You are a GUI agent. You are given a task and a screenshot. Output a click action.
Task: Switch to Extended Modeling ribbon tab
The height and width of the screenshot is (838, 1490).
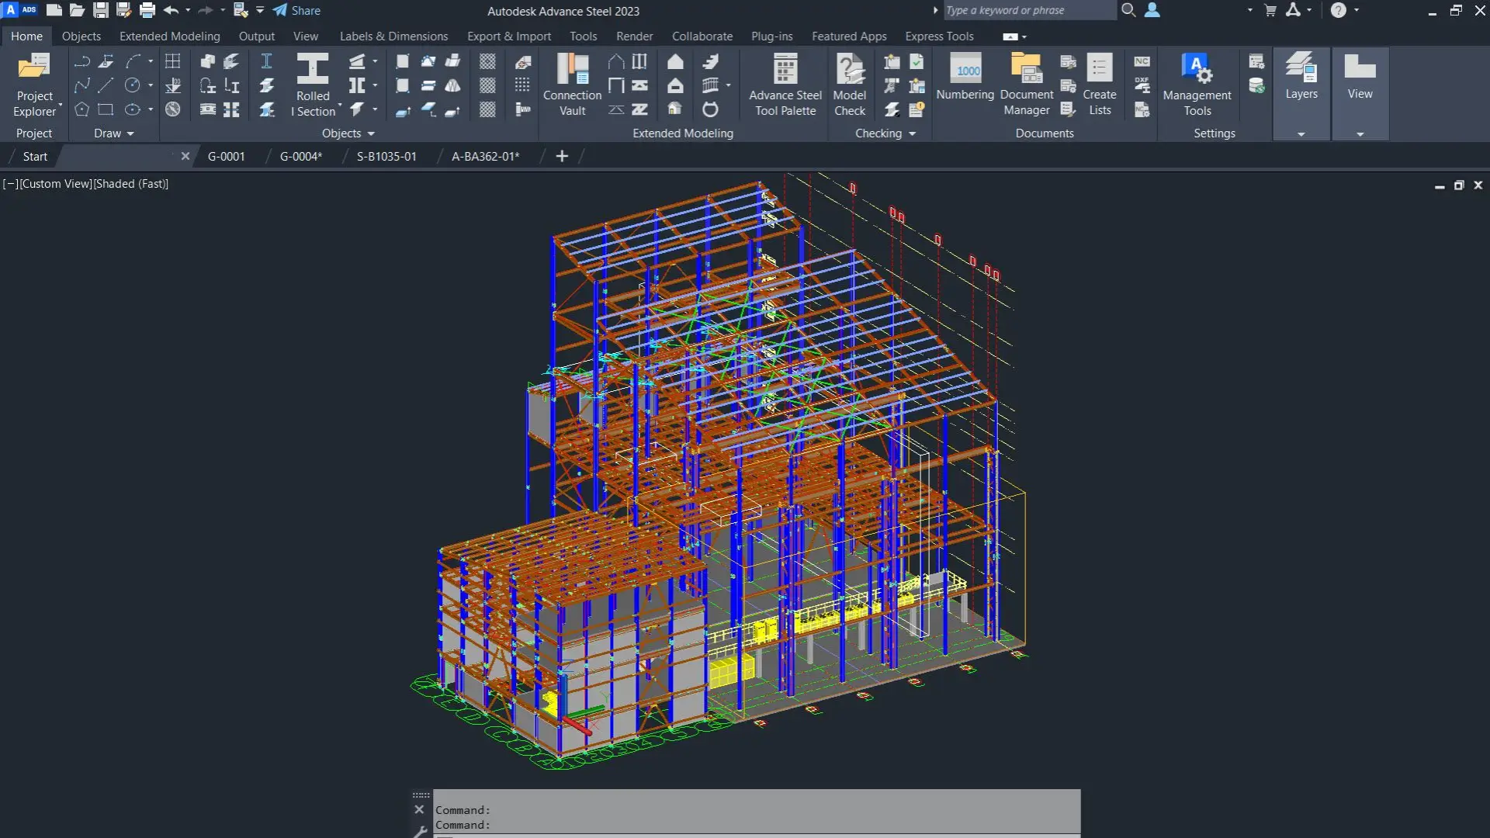[169, 36]
